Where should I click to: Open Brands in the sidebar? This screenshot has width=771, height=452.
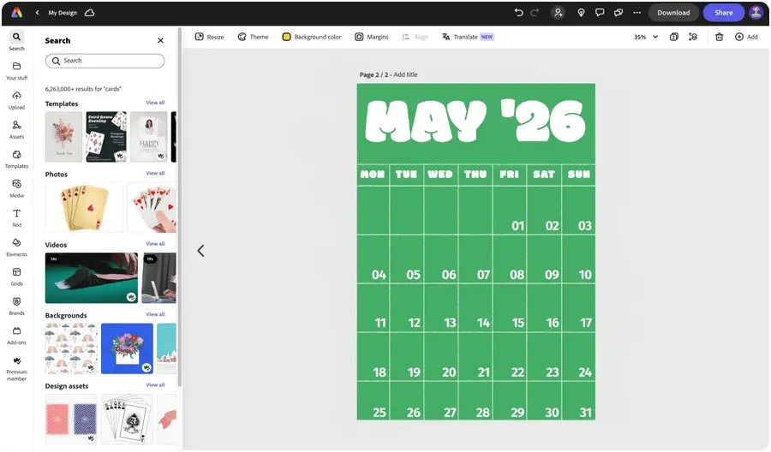tap(17, 306)
